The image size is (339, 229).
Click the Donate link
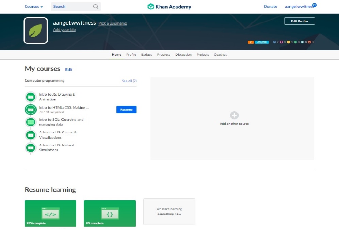coord(271,6)
